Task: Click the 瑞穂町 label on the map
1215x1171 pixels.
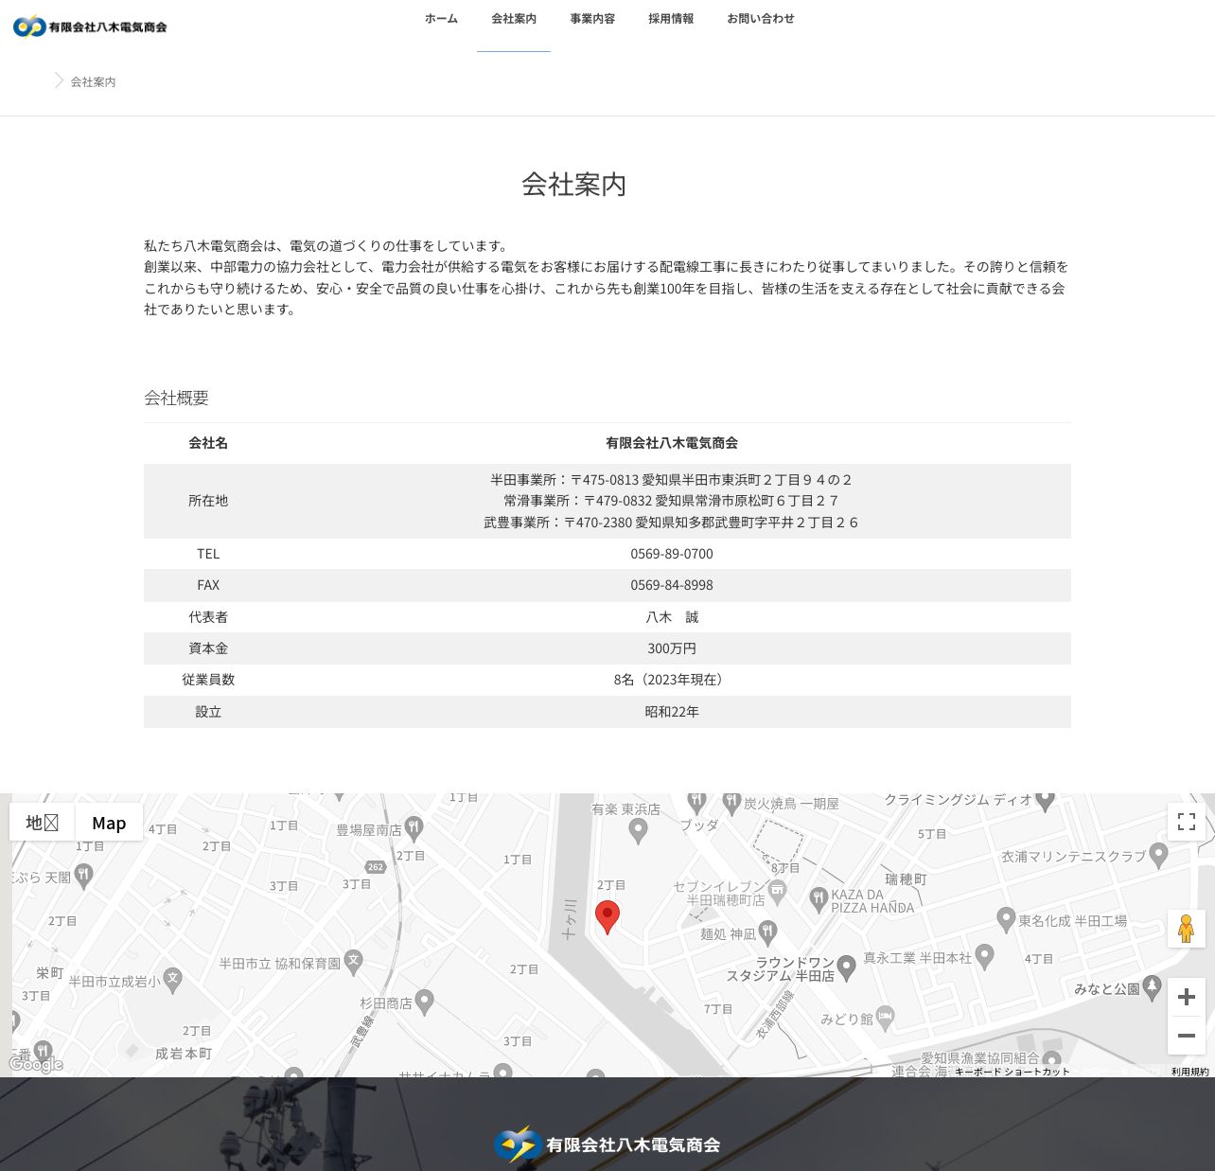Action: (x=906, y=879)
